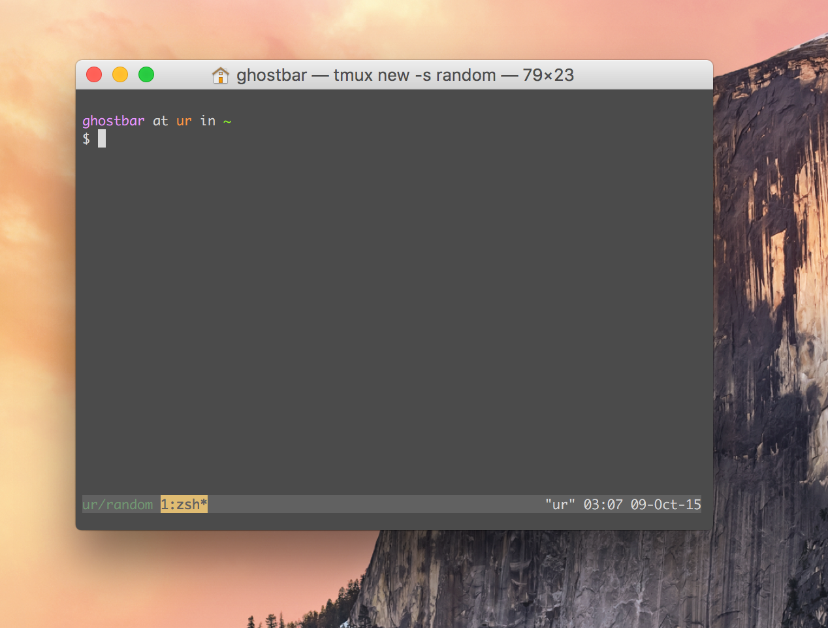This screenshot has width=828, height=628.
Task: Click the 09-Oct-15 date in status bar
Action: [x=666, y=505]
